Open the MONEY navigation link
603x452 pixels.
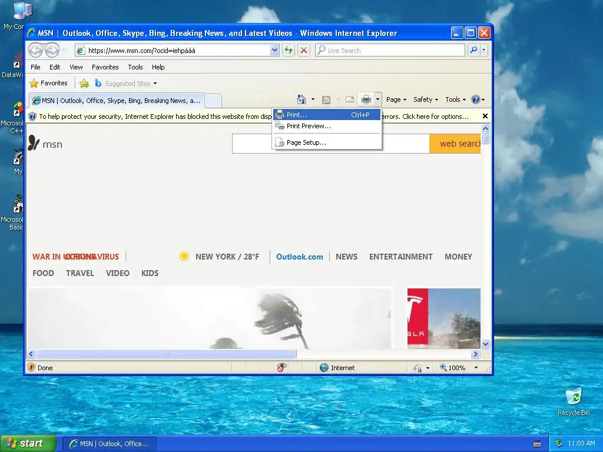[x=458, y=257]
